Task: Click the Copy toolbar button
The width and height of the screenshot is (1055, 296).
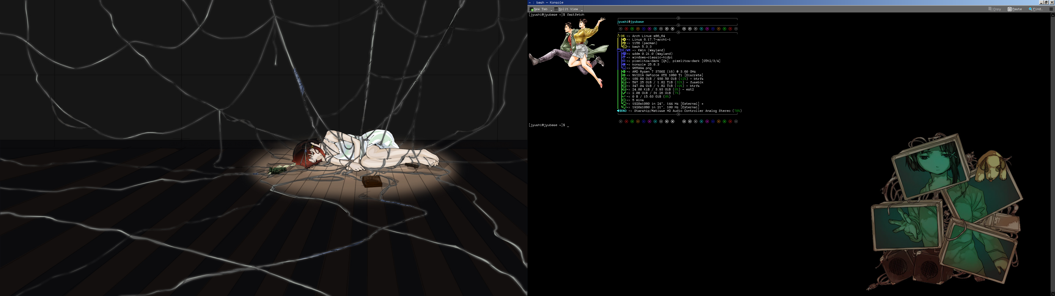Action: [x=994, y=9]
